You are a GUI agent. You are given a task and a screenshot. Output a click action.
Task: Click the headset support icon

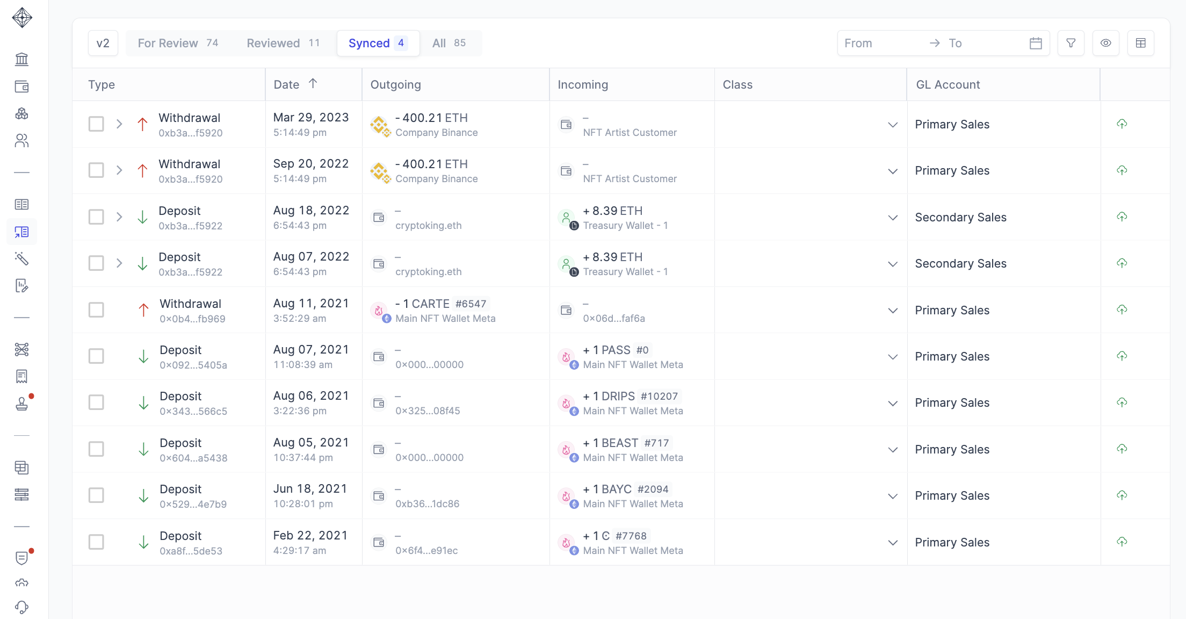(21, 607)
